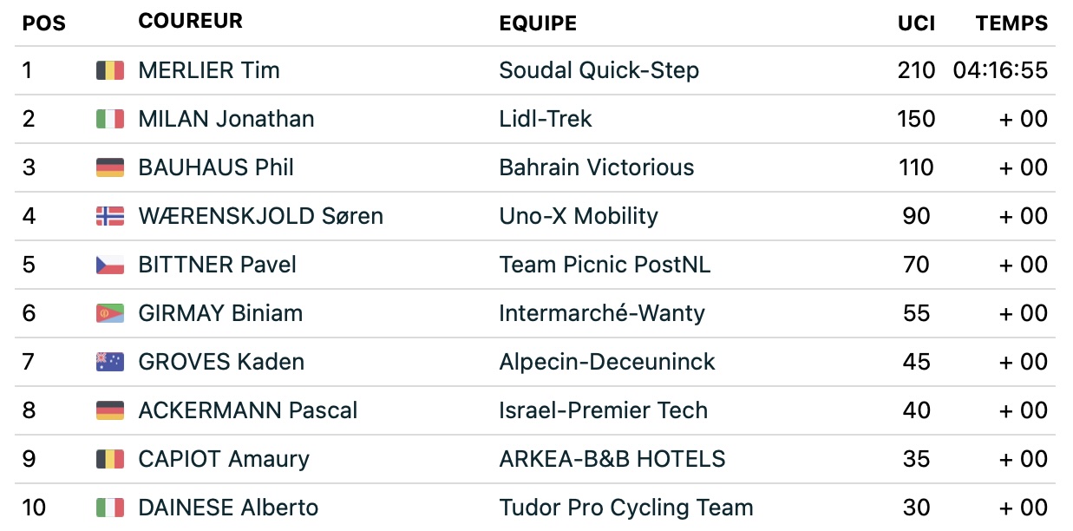1073x531 pixels.
Task: Click the Czech flag beside BITTNER Pavel
Action: (x=110, y=265)
